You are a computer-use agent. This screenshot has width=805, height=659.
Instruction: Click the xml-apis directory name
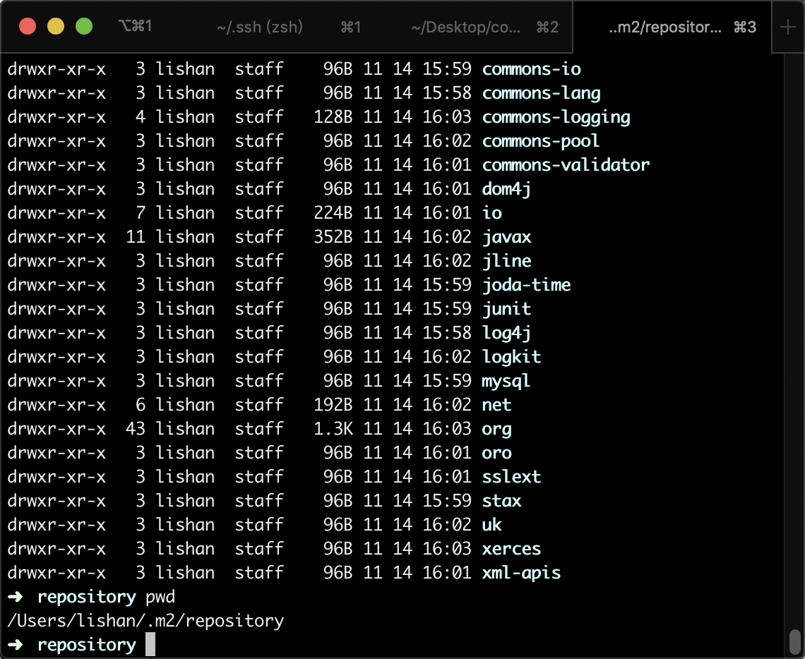click(521, 572)
